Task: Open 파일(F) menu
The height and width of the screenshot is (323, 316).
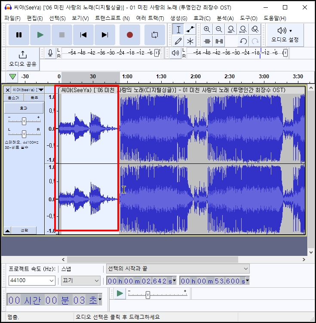Action: coord(12,18)
